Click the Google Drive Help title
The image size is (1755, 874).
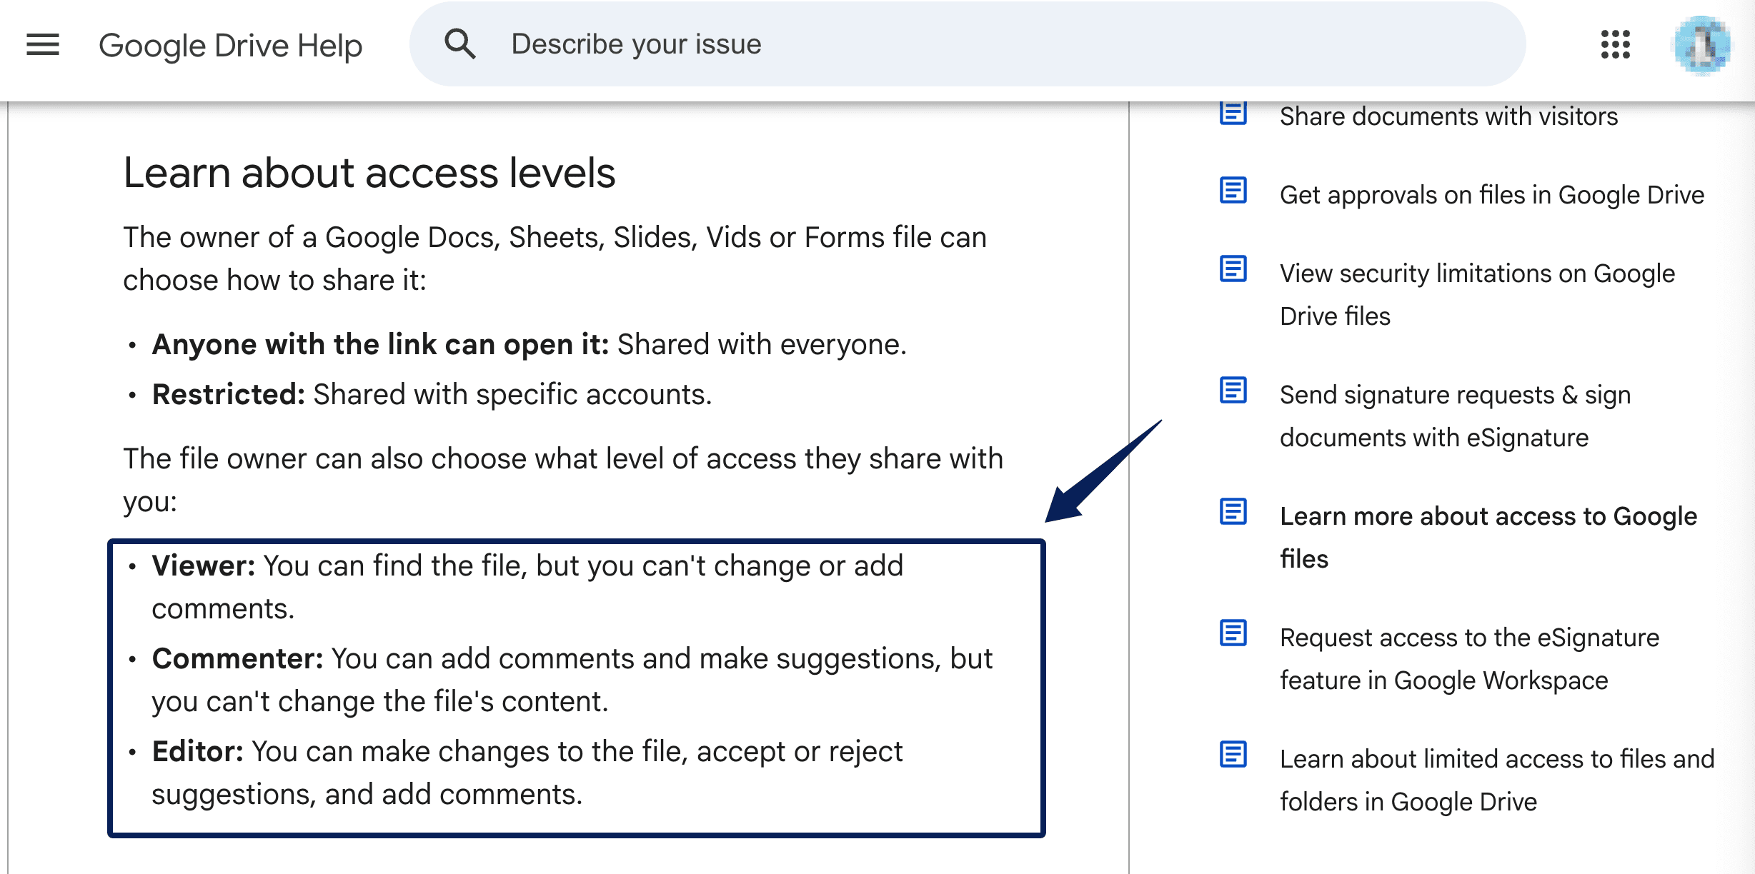pos(230,46)
